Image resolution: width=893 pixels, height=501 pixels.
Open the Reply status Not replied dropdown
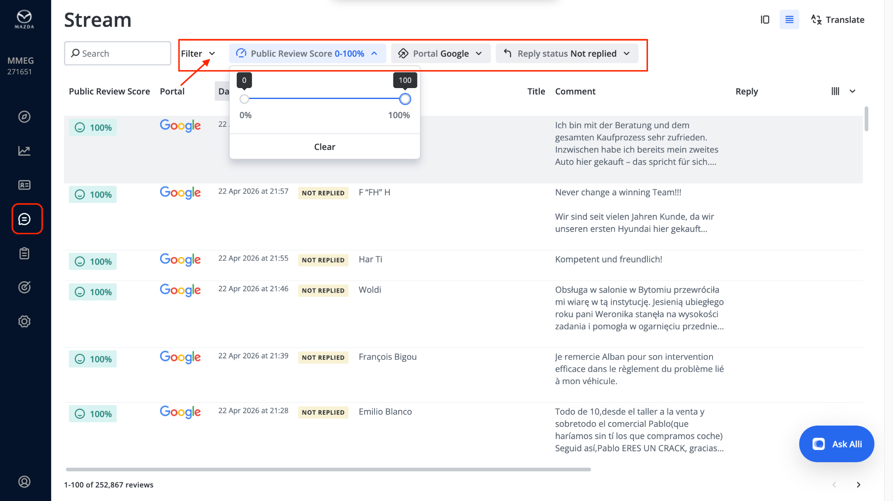567,54
